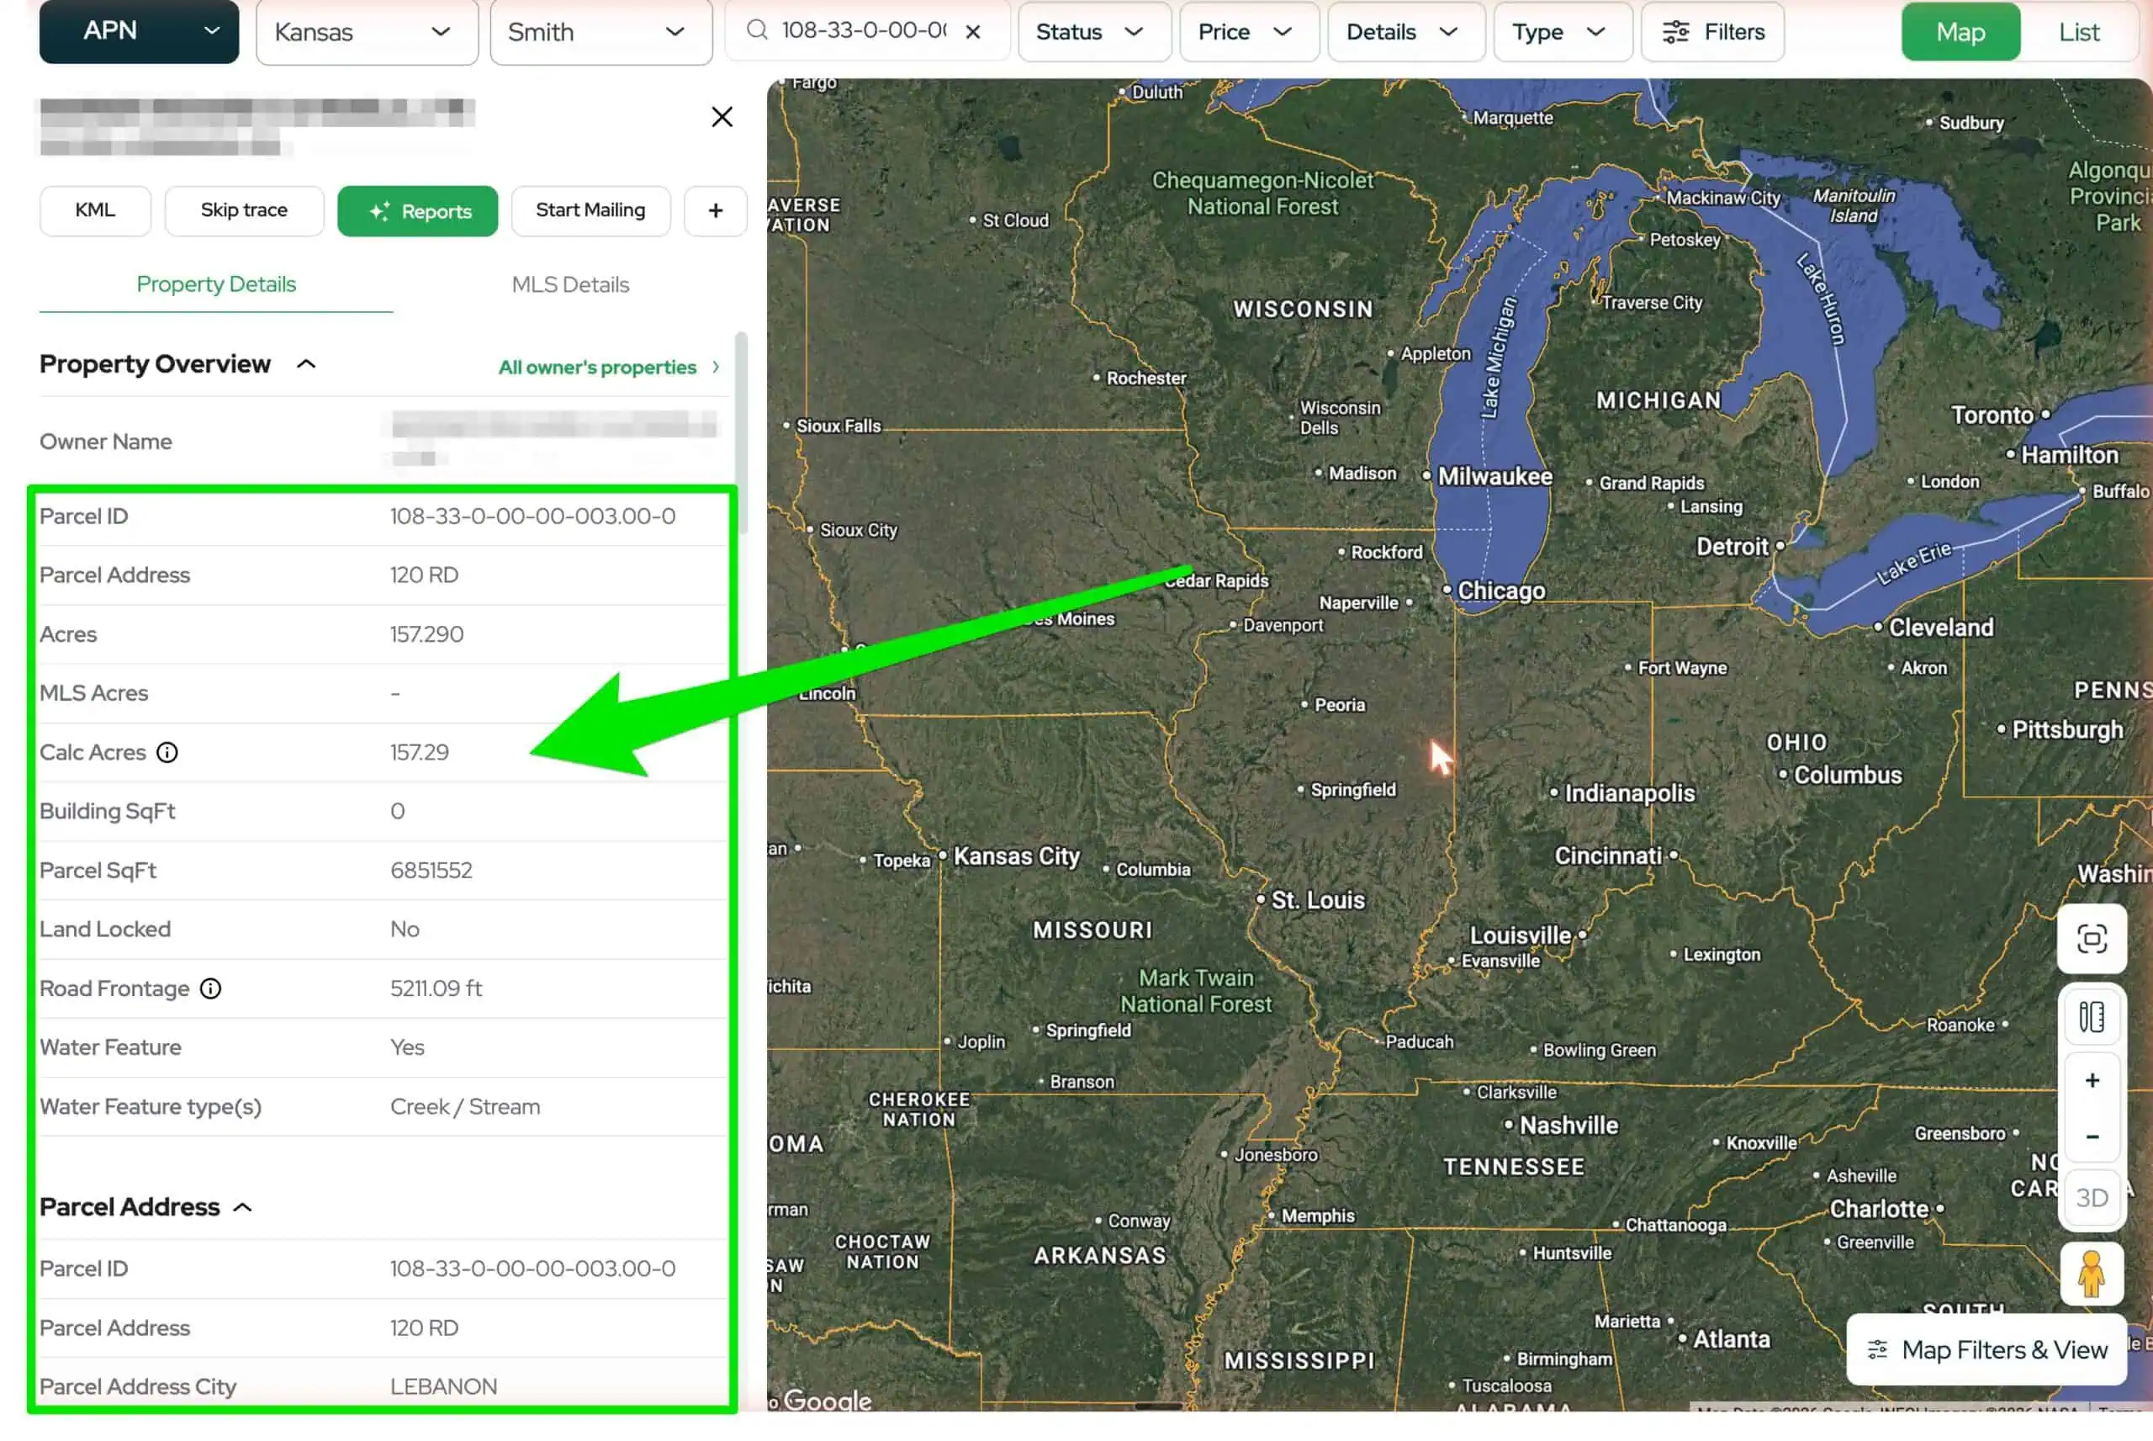Viewport: 2153px width, 1441px height.
Task: Open the plus more-actions button
Action: 716,210
